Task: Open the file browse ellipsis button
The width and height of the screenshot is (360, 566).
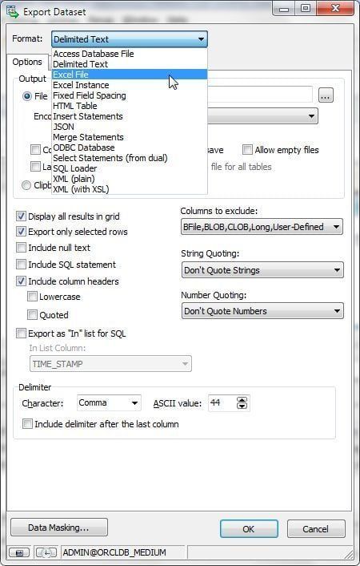Action: coord(326,95)
